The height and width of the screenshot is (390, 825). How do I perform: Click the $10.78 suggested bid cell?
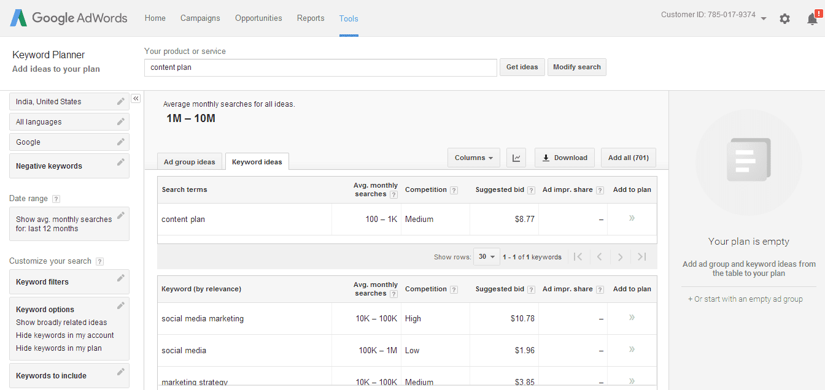pos(522,319)
